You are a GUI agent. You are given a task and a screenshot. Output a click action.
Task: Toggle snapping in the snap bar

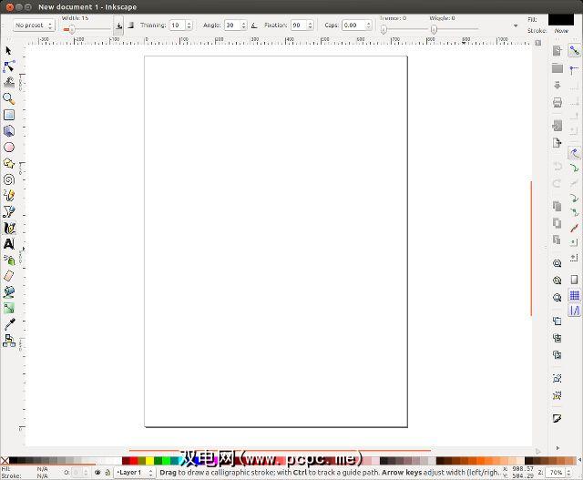(x=575, y=51)
